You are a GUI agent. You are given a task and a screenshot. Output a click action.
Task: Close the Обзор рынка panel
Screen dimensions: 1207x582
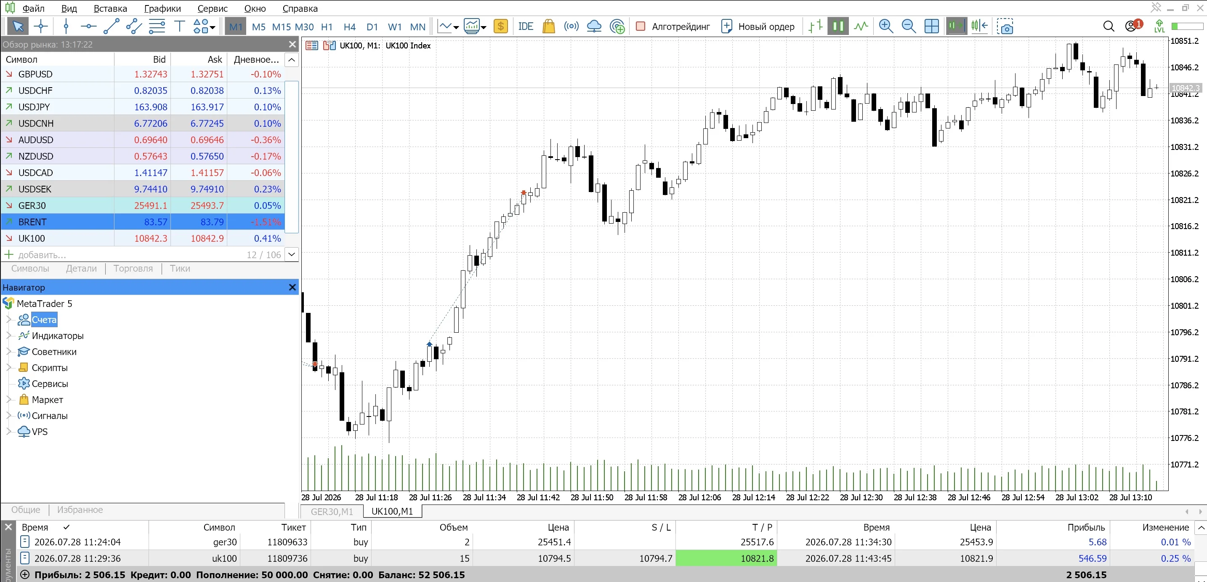pos(292,44)
